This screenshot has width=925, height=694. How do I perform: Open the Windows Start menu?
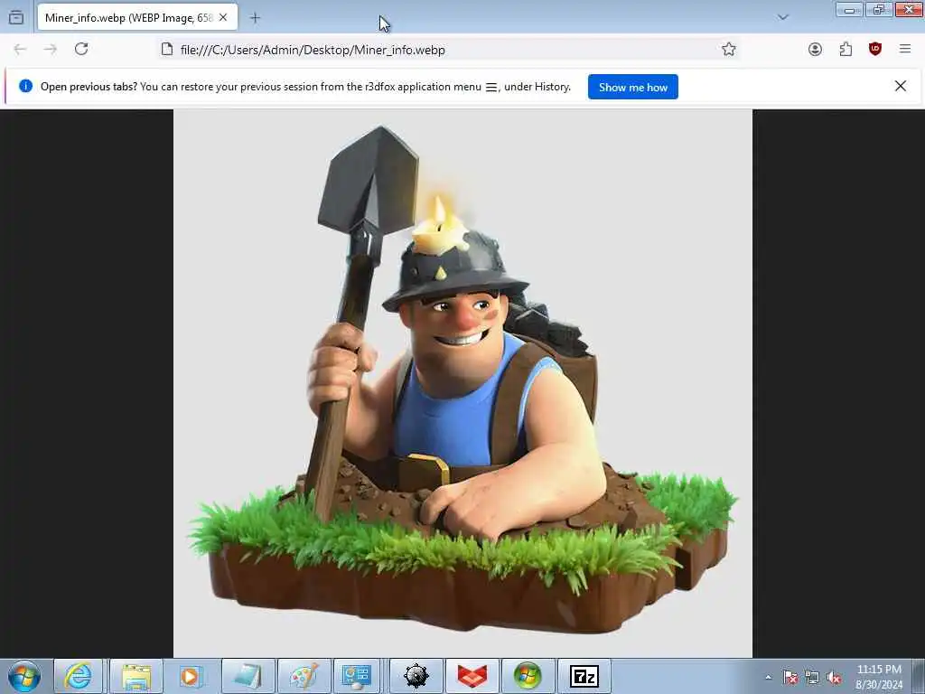tap(24, 676)
